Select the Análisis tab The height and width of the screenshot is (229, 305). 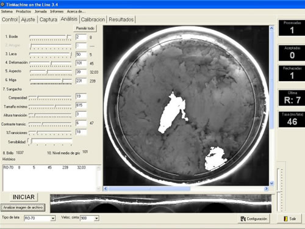click(69, 19)
